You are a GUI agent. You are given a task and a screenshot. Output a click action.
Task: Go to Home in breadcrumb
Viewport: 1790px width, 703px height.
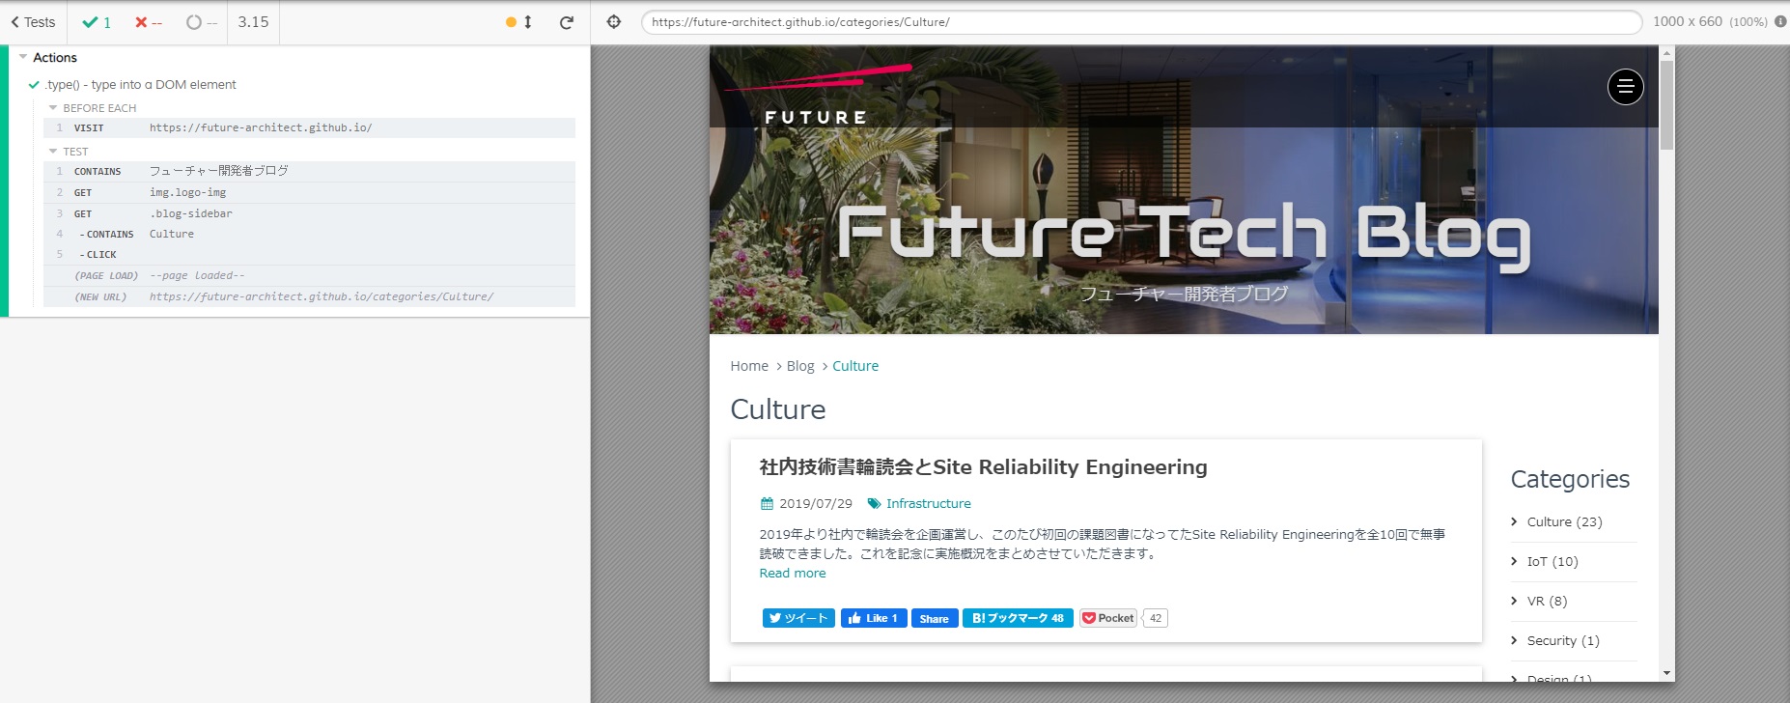(x=749, y=366)
